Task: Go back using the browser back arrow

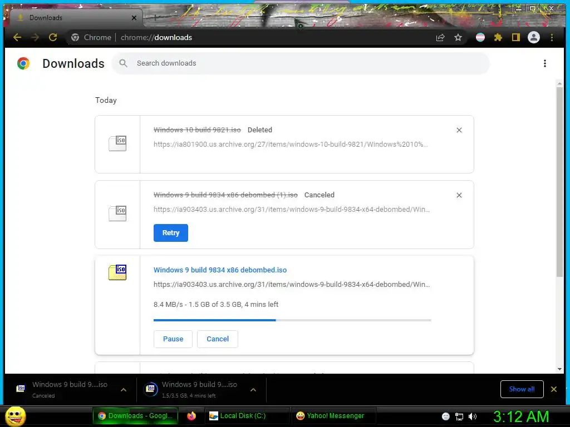Action: pos(17,37)
